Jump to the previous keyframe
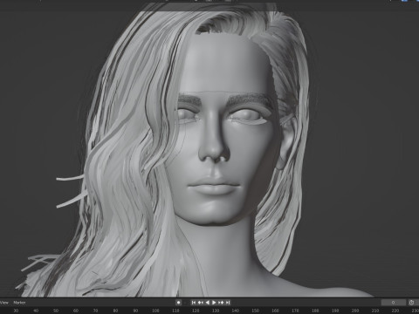 [x=201, y=303]
